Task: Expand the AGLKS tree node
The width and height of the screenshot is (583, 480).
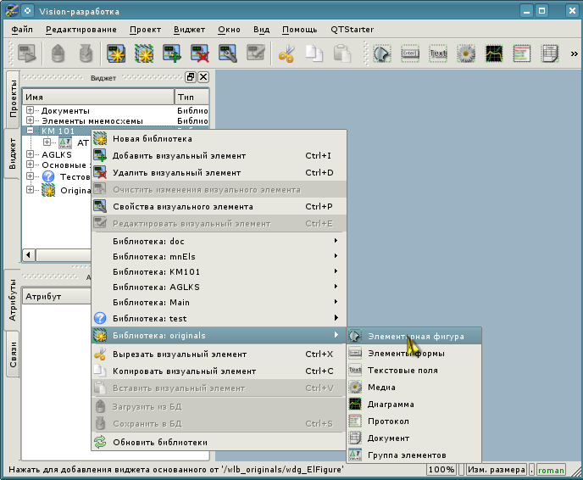Action: pyautogui.click(x=31, y=154)
